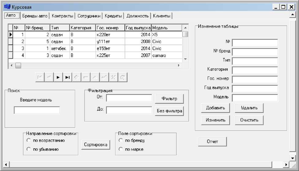Insert record with navigator plus button
Screen dimensions: 299x171
coord(77,77)
